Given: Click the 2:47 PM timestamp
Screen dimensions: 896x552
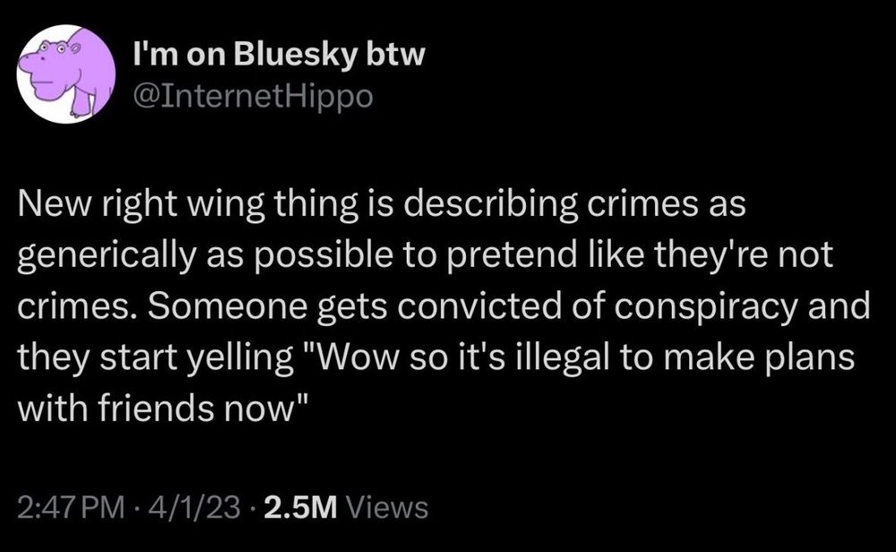Looking at the screenshot, I should (x=71, y=507).
